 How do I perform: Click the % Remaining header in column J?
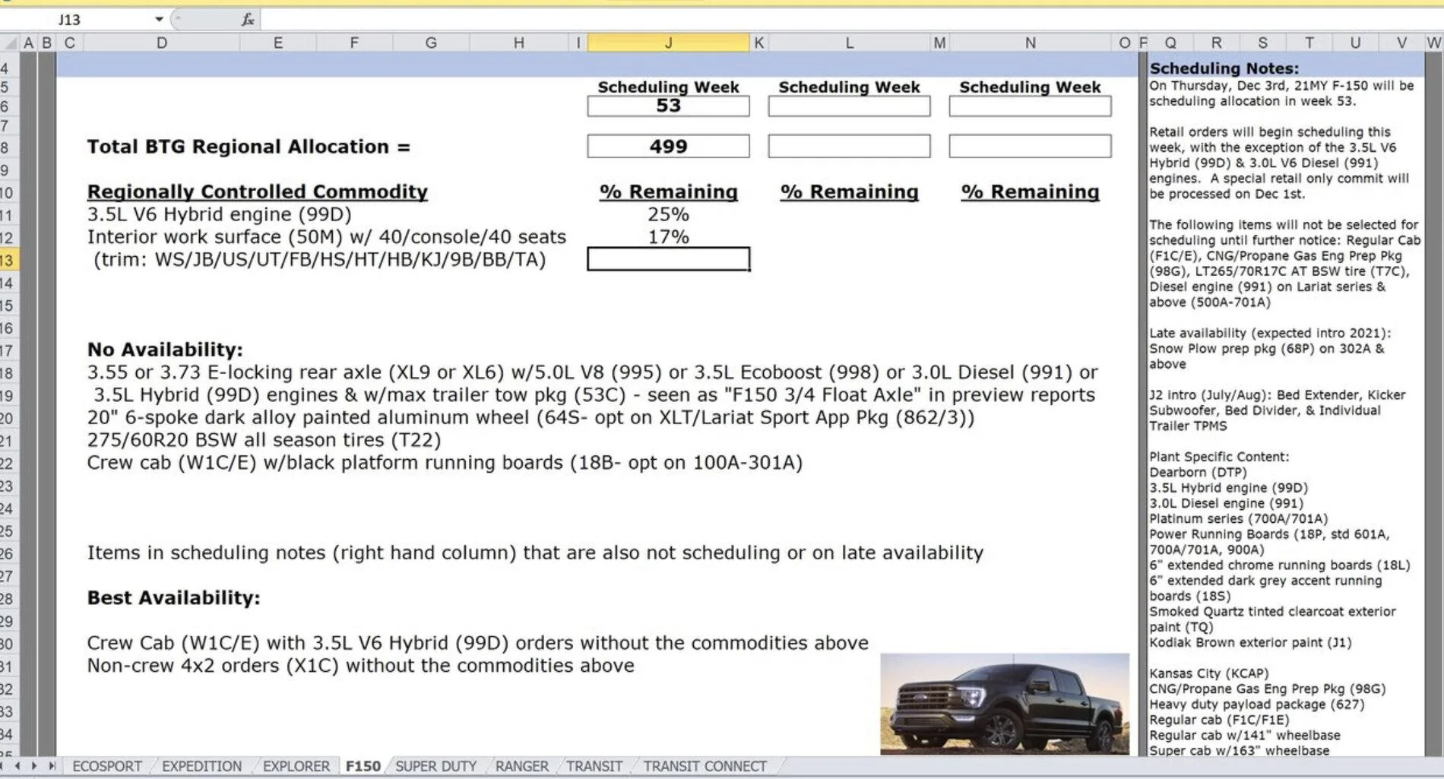click(x=668, y=192)
